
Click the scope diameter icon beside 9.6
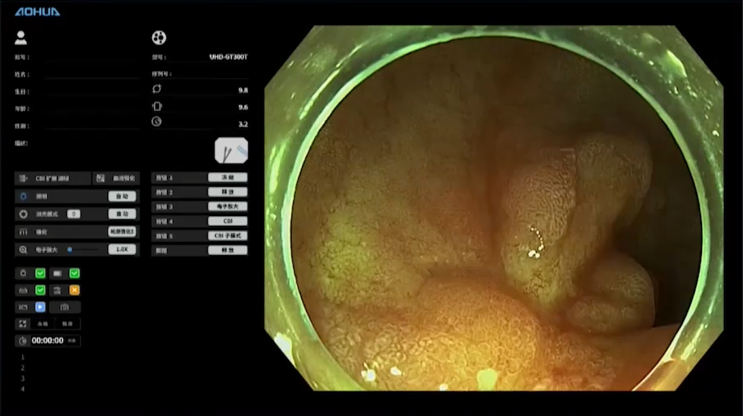click(157, 107)
